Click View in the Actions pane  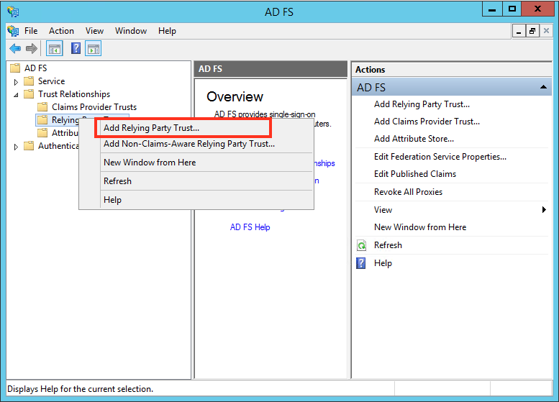tap(383, 210)
